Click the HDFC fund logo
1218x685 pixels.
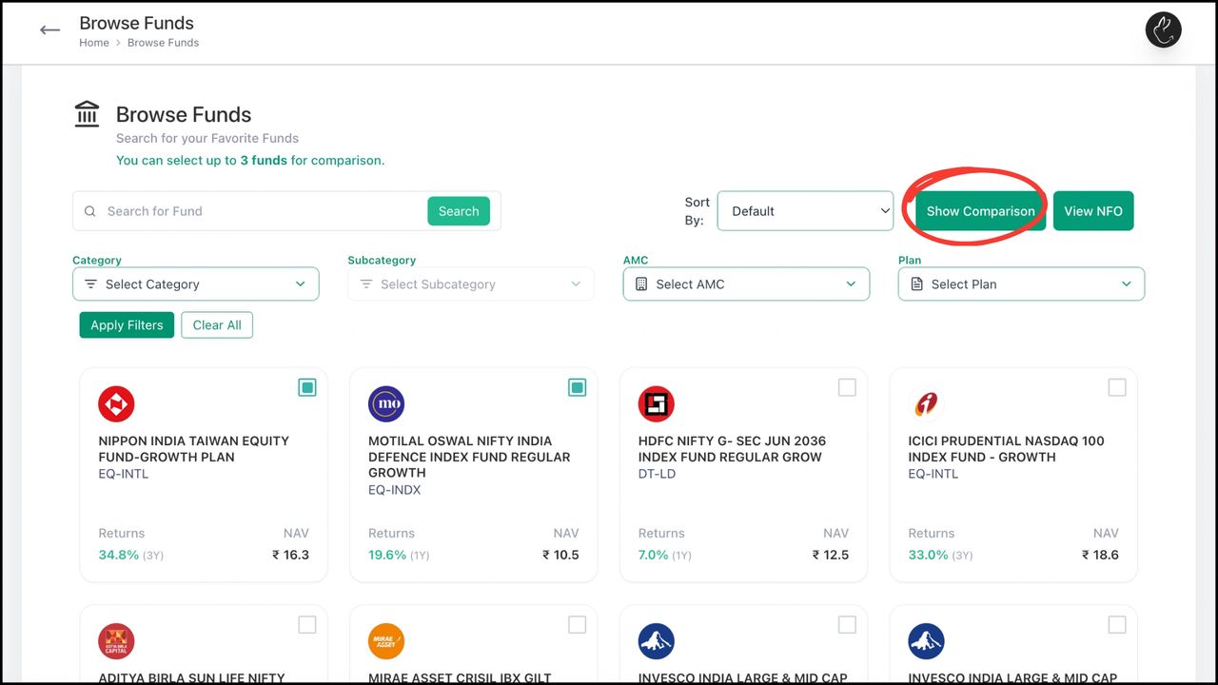(x=657, y=404)
